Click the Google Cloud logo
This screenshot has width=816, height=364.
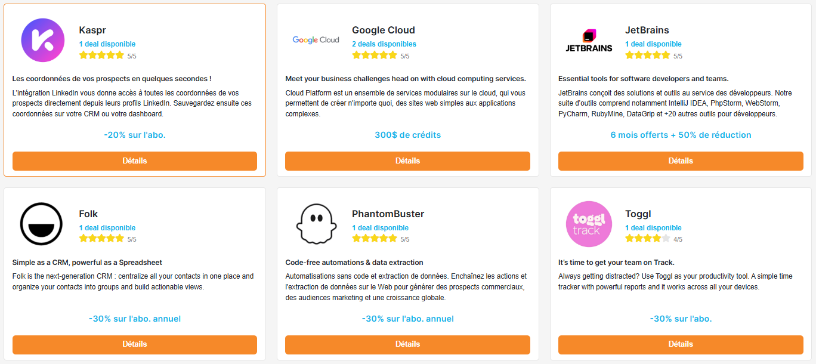click(x=316, y=40)
